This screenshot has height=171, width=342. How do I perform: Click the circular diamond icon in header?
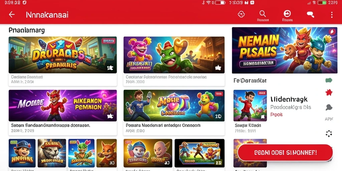click(241, 14)
